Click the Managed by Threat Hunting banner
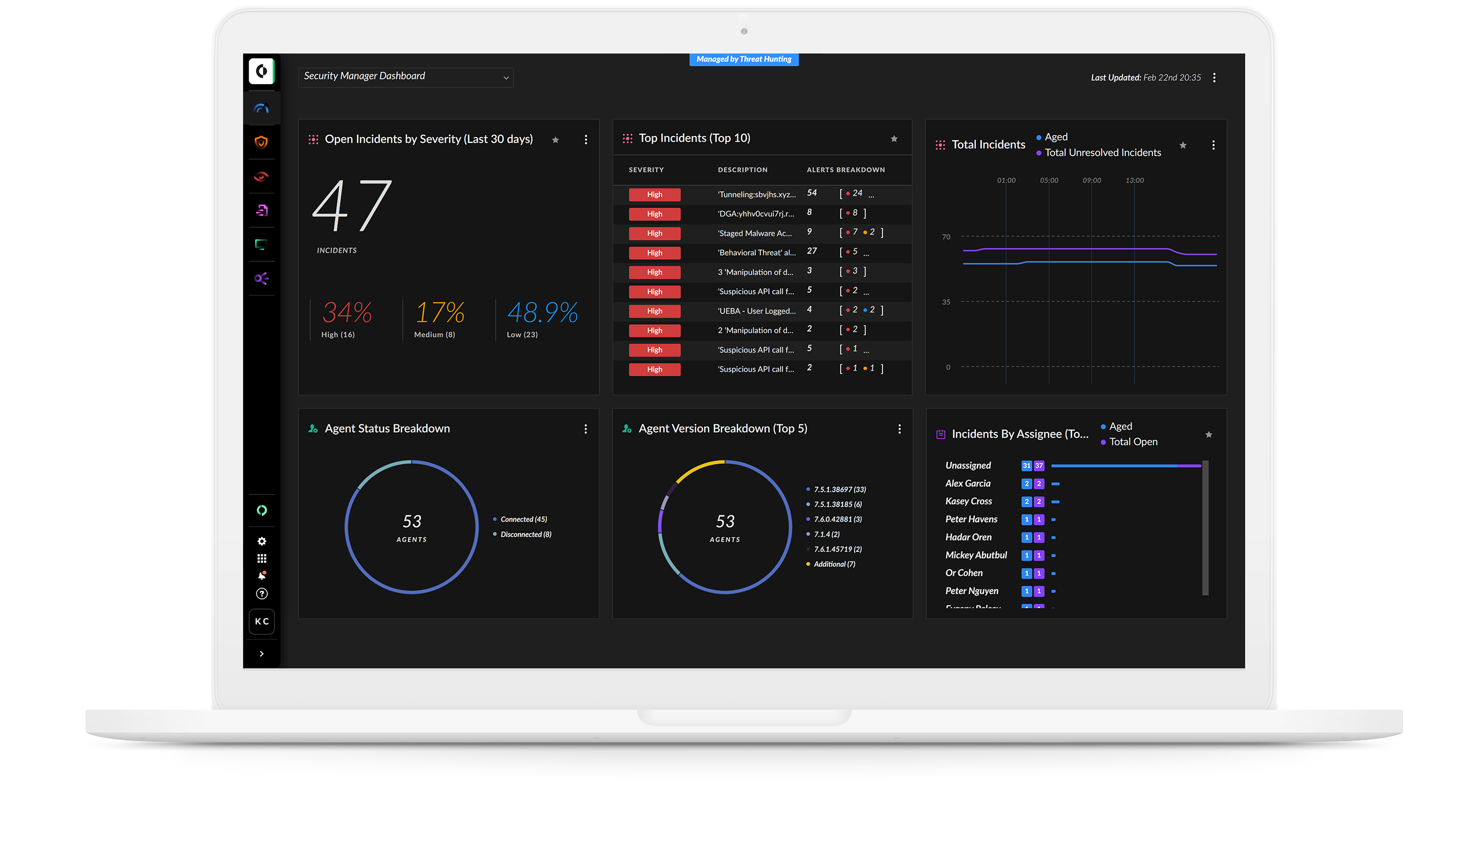The width and height of the screenshot is (1461, 853). [744, 58]
